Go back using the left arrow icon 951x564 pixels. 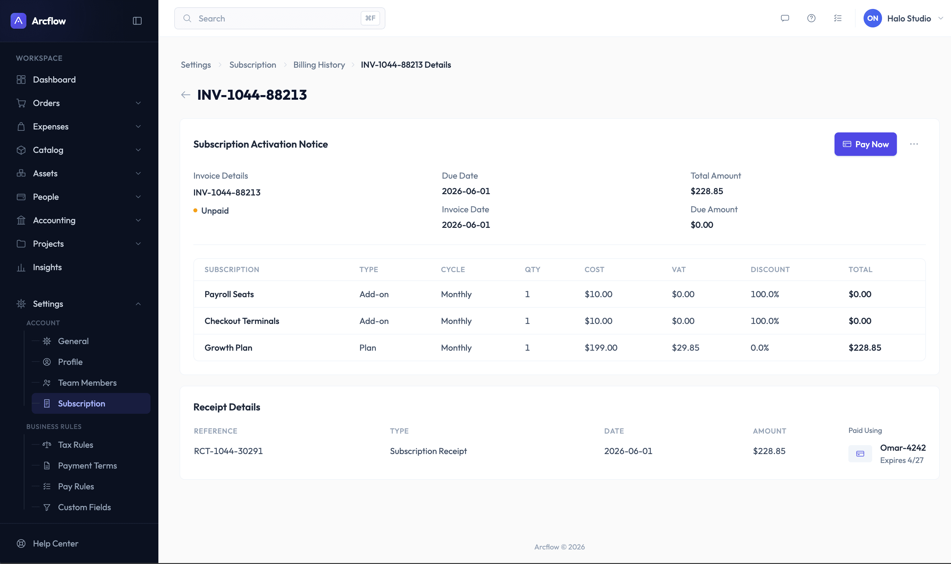pos(185,95)
